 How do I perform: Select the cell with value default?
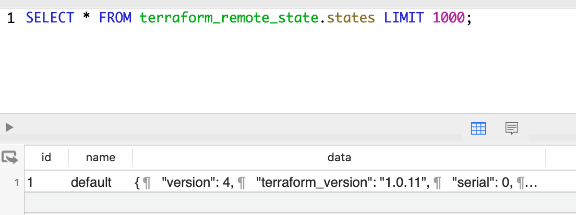pos(100,182)
